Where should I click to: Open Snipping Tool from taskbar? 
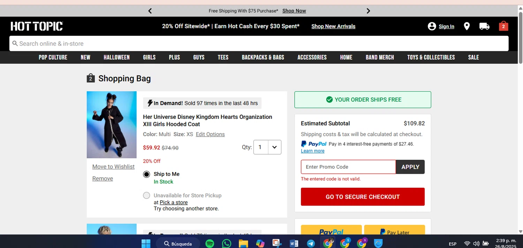tap(277, 243)
